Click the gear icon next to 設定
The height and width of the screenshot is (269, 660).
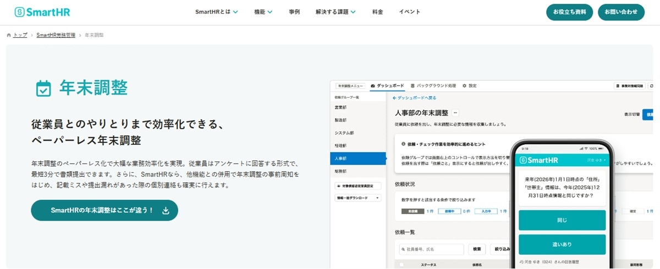point(464,86)
